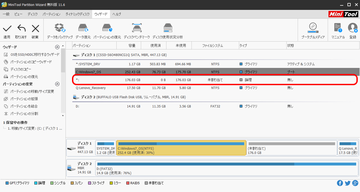Sort by ファイルシステム column header
The image size is (360, 192).
coord(215,46)
